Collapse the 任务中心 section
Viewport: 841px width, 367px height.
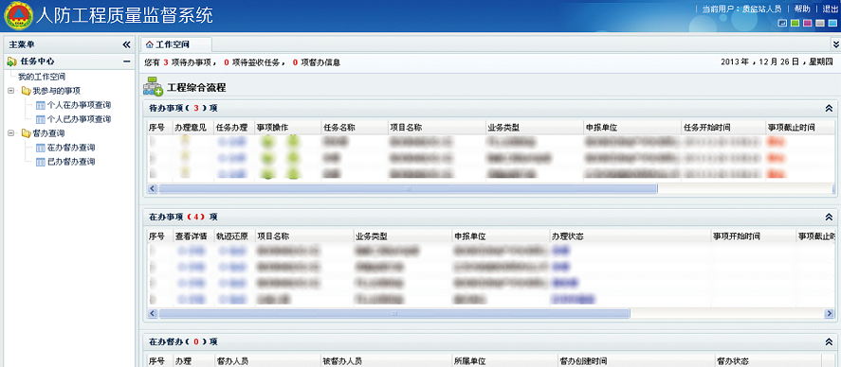(x=127, y=61)
